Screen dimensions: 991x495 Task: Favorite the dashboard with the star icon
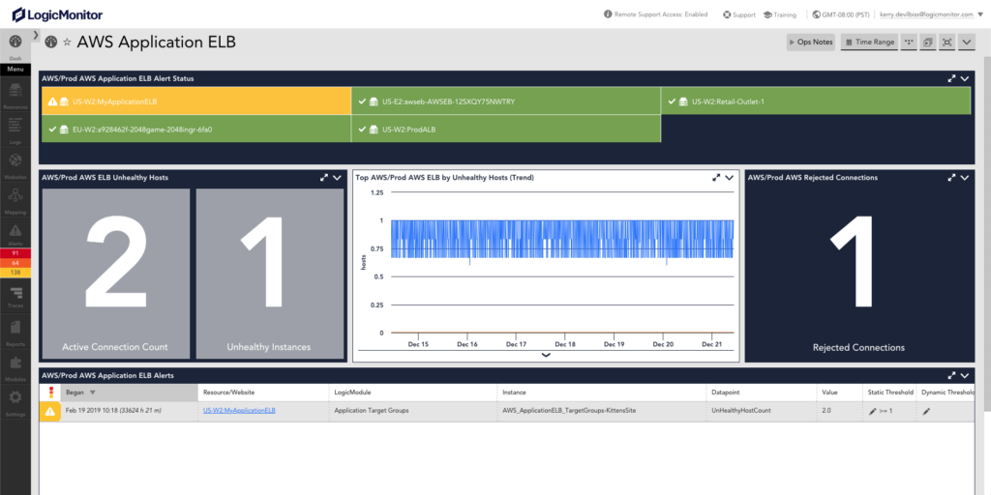pos(67,43)
